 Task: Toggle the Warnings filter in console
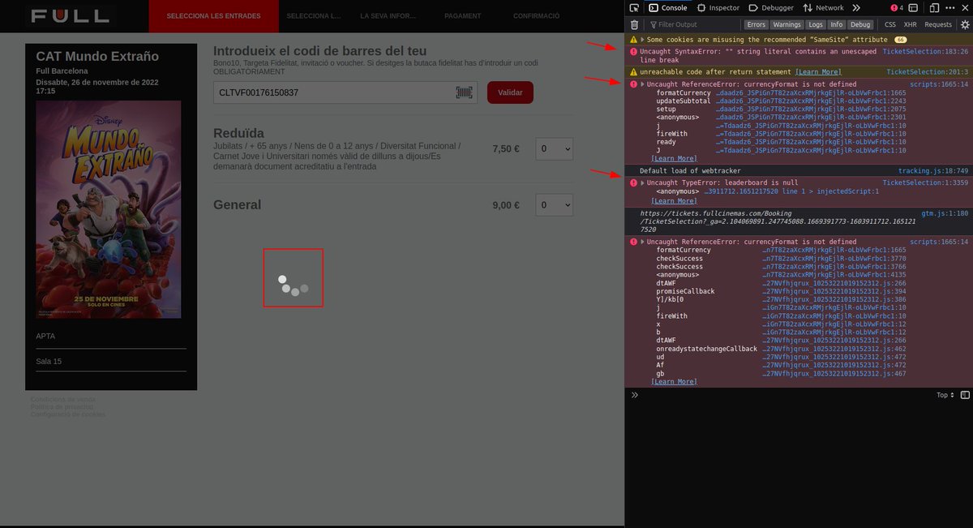pos(787,24)
